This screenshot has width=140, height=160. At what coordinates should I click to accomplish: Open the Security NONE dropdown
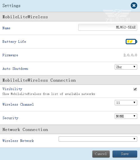point(126,116)
